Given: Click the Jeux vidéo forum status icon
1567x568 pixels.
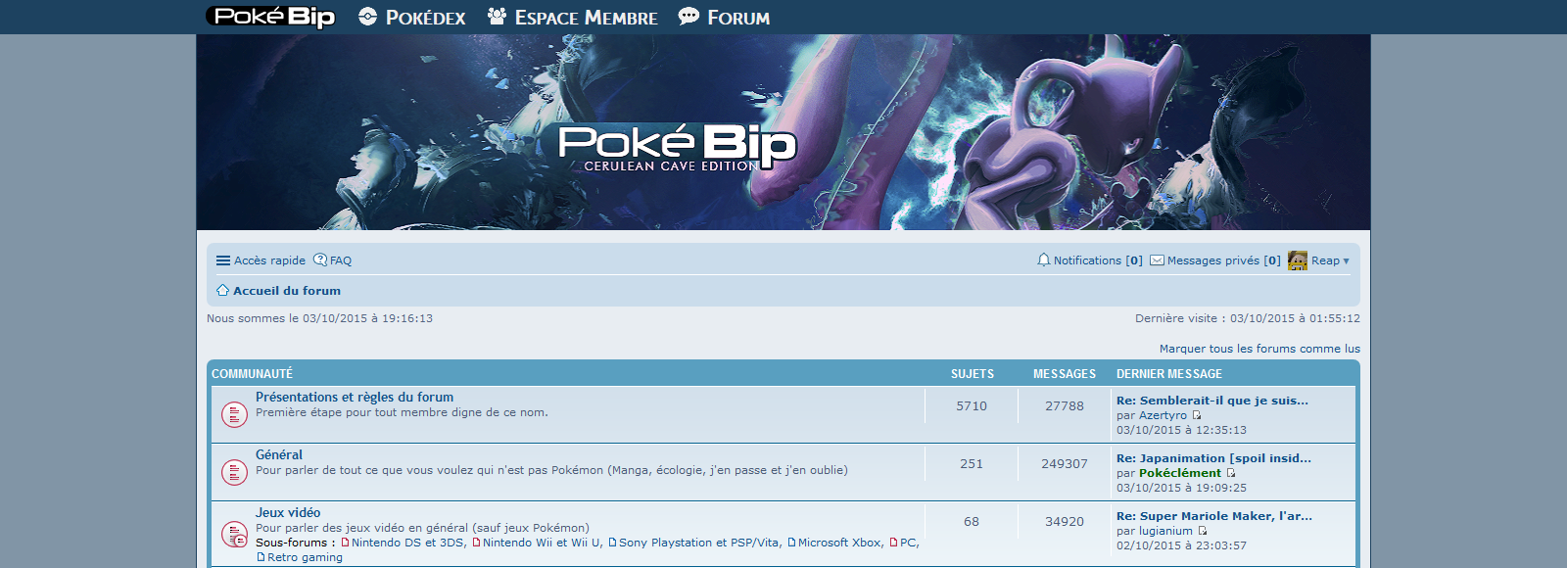Looking at the screenshot, I should 234,535.
